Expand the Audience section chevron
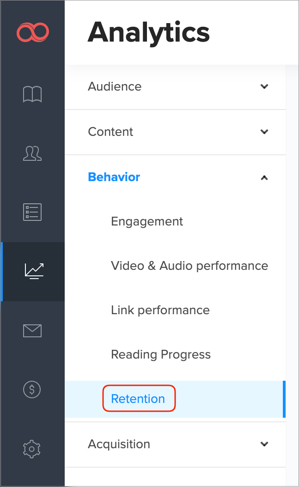This screenshot has height=487, width=299. [264, 86]
